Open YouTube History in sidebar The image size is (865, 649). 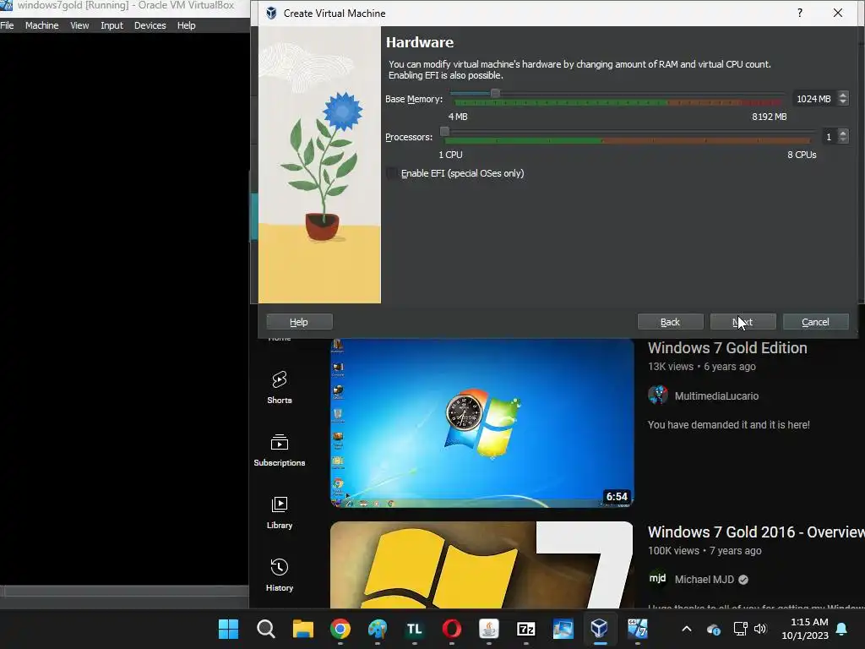click(x=280, y=575)
